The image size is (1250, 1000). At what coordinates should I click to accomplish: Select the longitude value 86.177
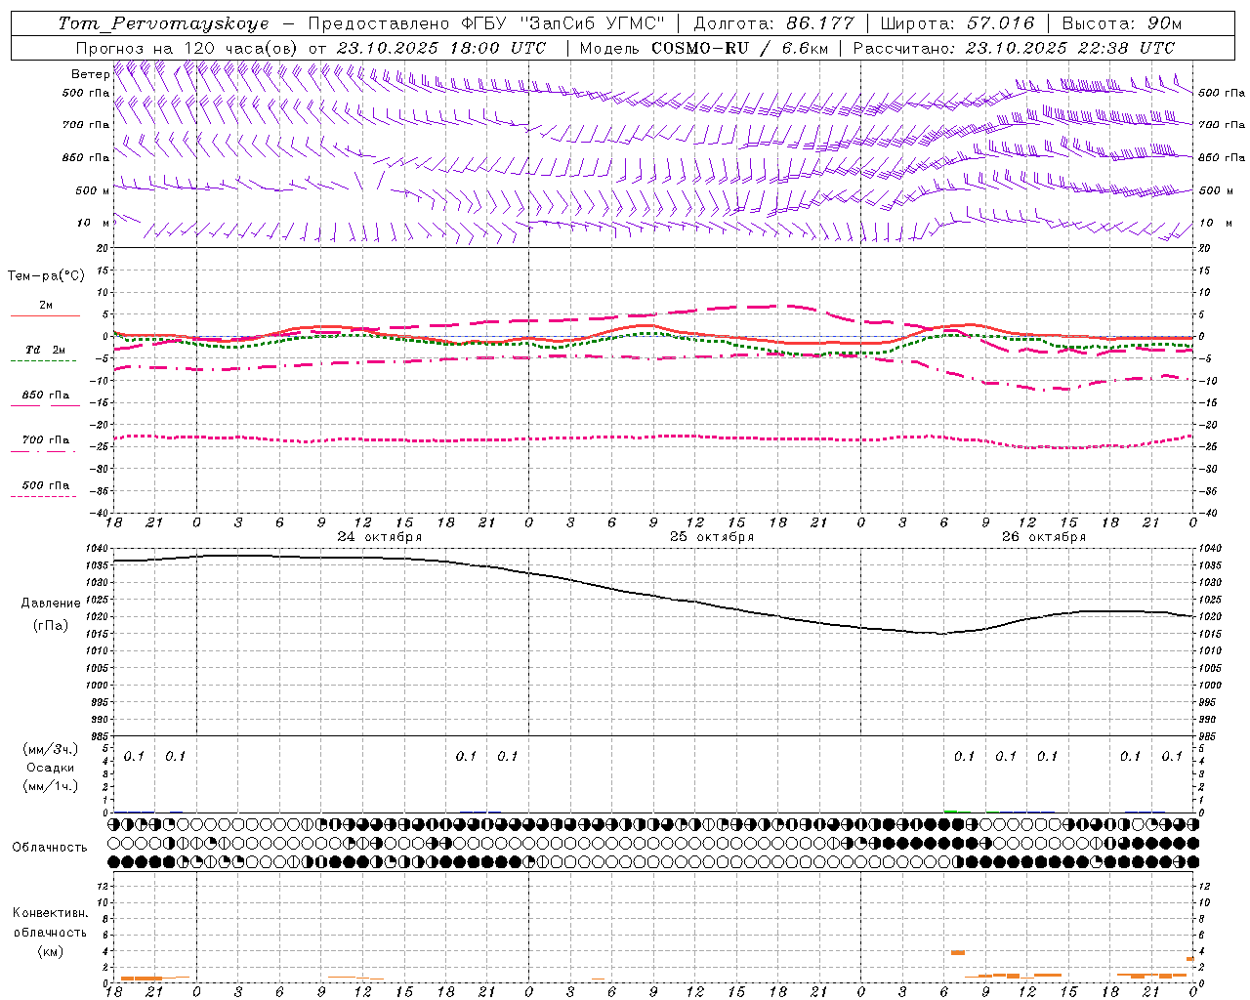[x=819, y=23]
